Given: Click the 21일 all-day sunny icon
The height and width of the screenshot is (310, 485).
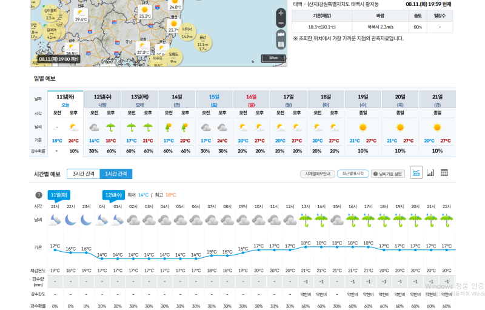Looking at the screenshot, I should click(x=437, y=127).
